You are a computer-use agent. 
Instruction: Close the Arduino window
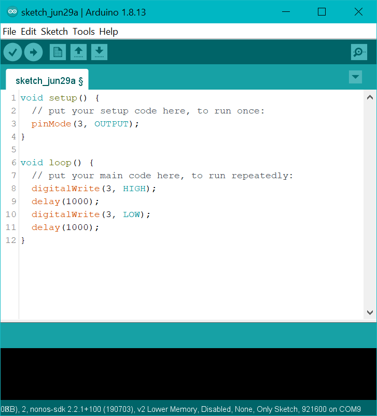358,12
